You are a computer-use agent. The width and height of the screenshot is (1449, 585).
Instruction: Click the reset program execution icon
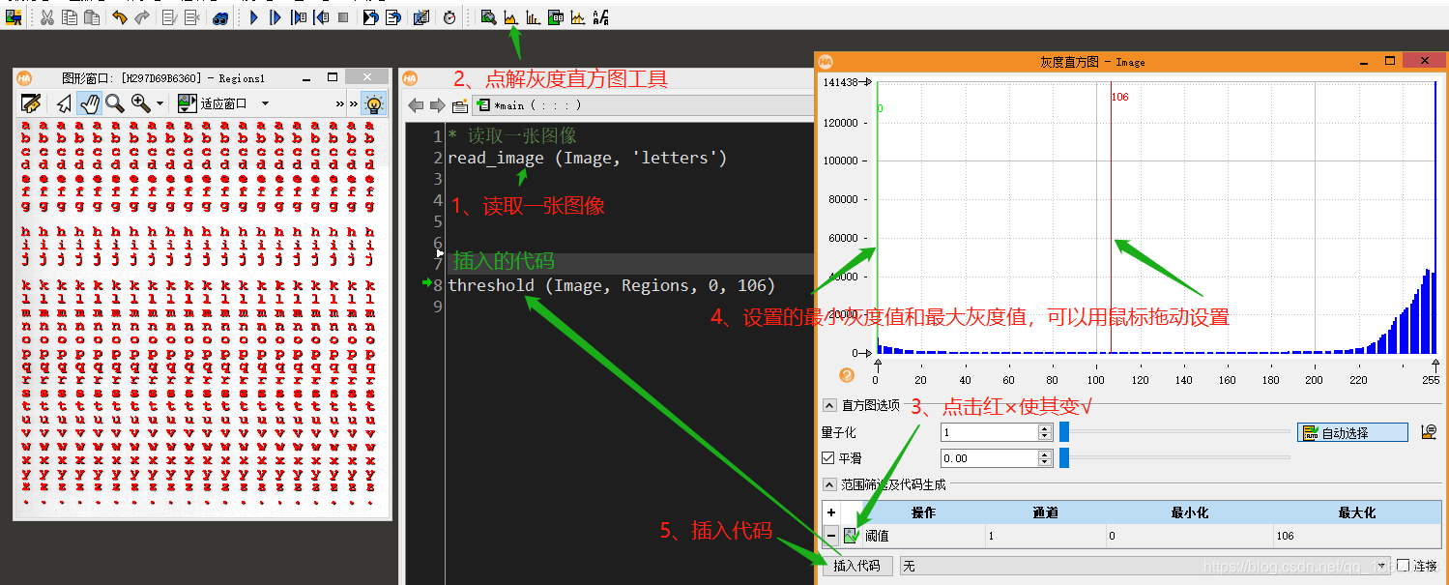[370, 17]
